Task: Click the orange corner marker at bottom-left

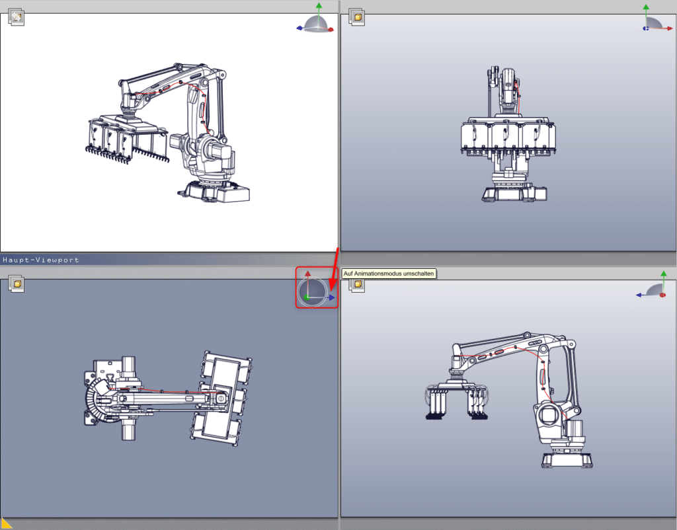Action: coord(5,525)
